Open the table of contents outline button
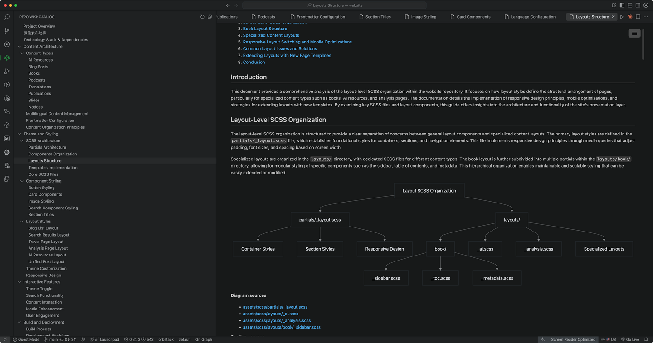 click(634, 33)
